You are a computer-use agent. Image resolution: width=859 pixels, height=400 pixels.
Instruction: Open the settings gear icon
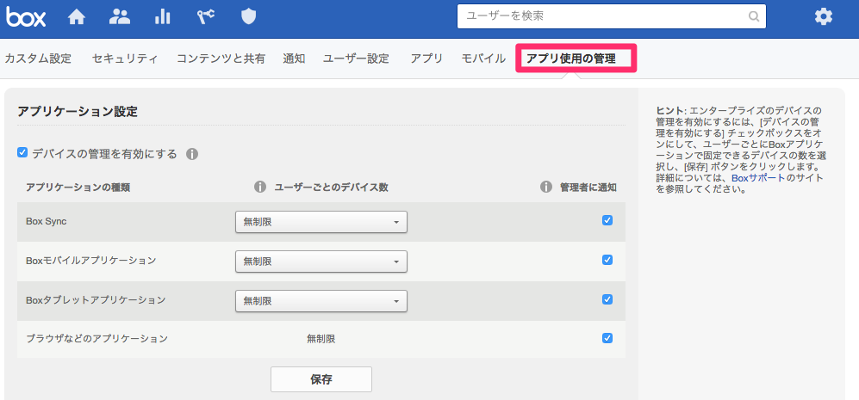coord(824,16)
